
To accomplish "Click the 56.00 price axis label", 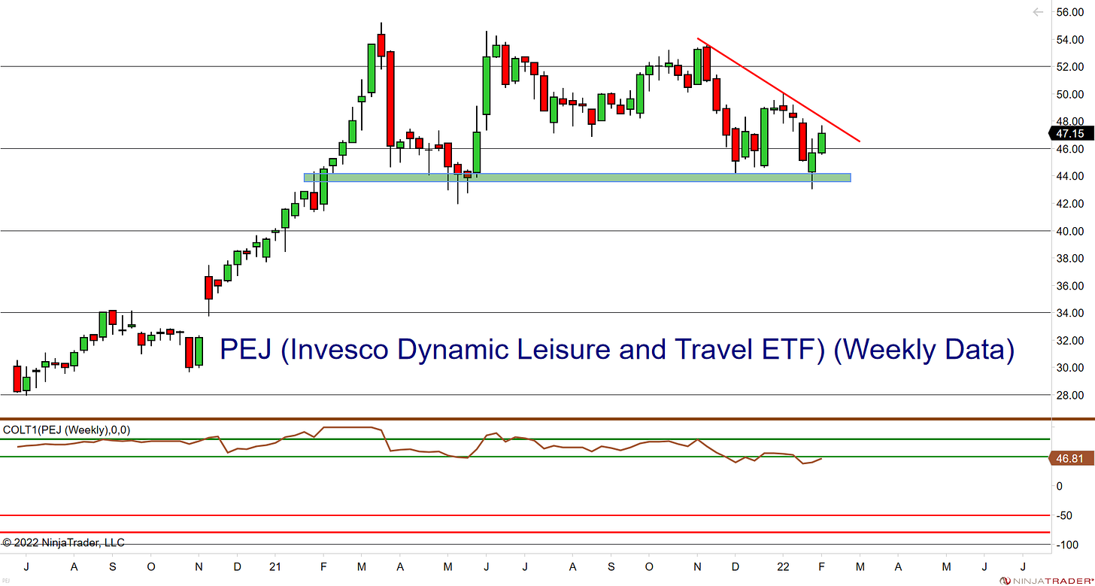I will (x=1070, y=12).
